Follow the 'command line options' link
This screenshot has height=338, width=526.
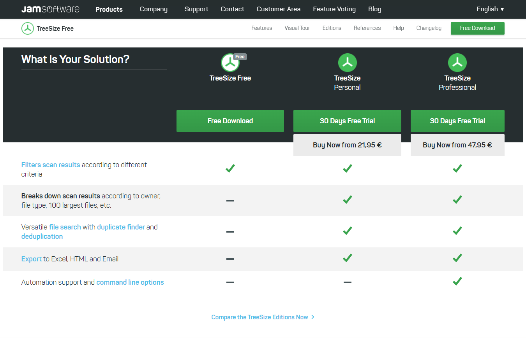coord(130,282)
